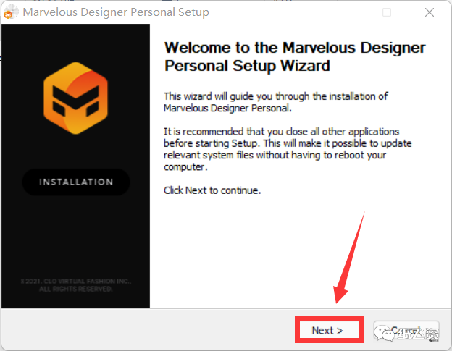This screenshot has height=351, width=452.
Task: Click the Marvelous Designer hexagon logo
Action: click(76, 98)
